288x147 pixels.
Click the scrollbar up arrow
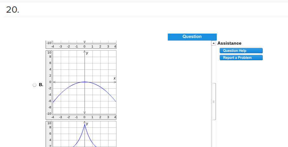point(214,43)
